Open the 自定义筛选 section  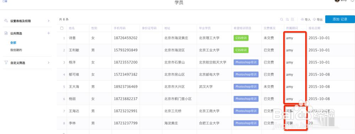coord(18,63)
